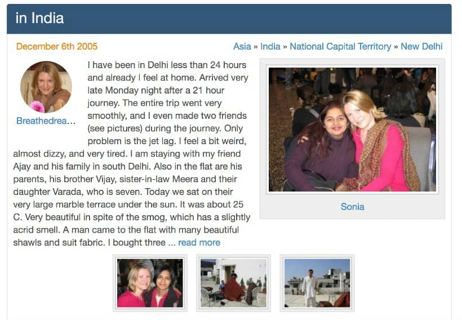View the large Sonia photo

(x=352, y=130)
